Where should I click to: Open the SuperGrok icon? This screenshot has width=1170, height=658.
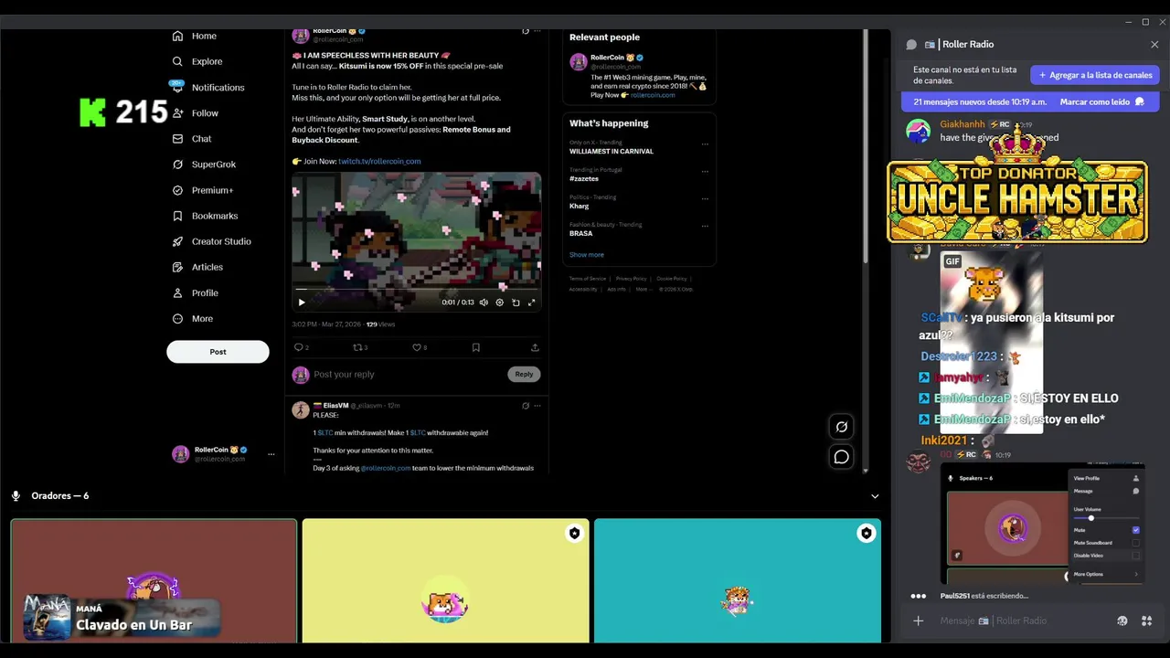pos(177,164)
